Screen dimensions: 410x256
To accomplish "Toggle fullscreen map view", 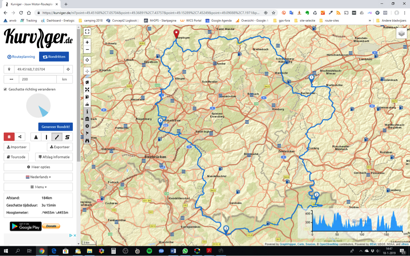I will point(87,32).
